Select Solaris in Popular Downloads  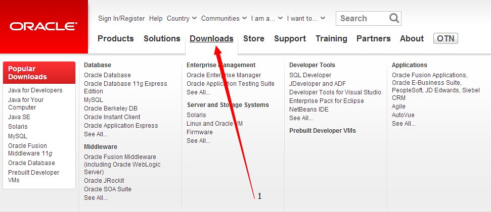[18, 127]
